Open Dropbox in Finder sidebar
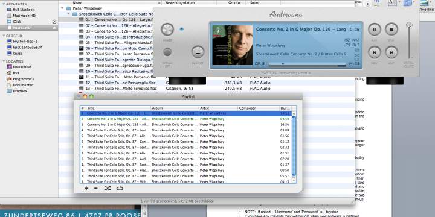This screenshot has width=435, height=217. (17, 91)
